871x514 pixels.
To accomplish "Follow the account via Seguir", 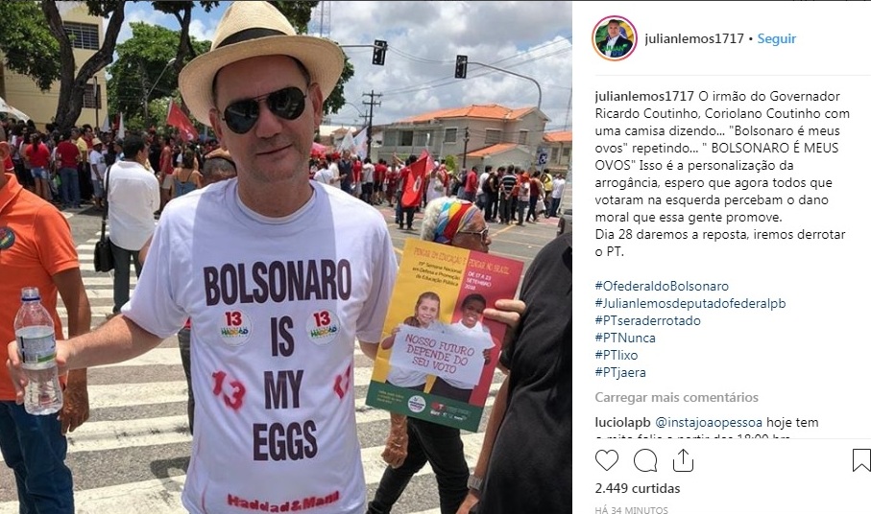I will 777,38.
